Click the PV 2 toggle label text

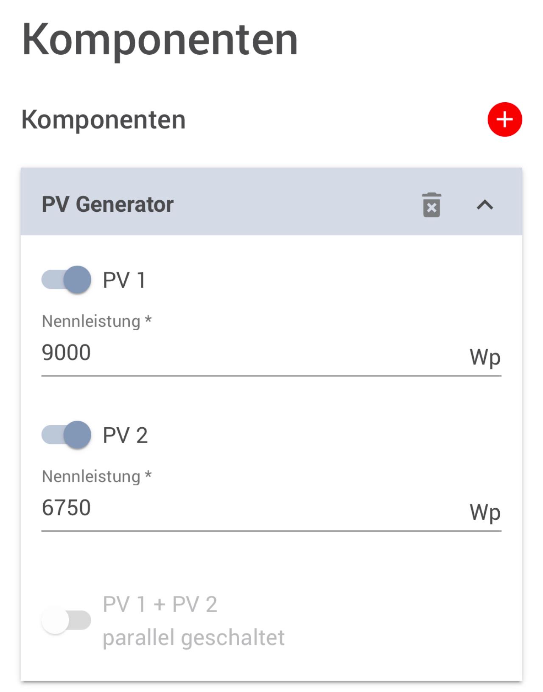125,435
